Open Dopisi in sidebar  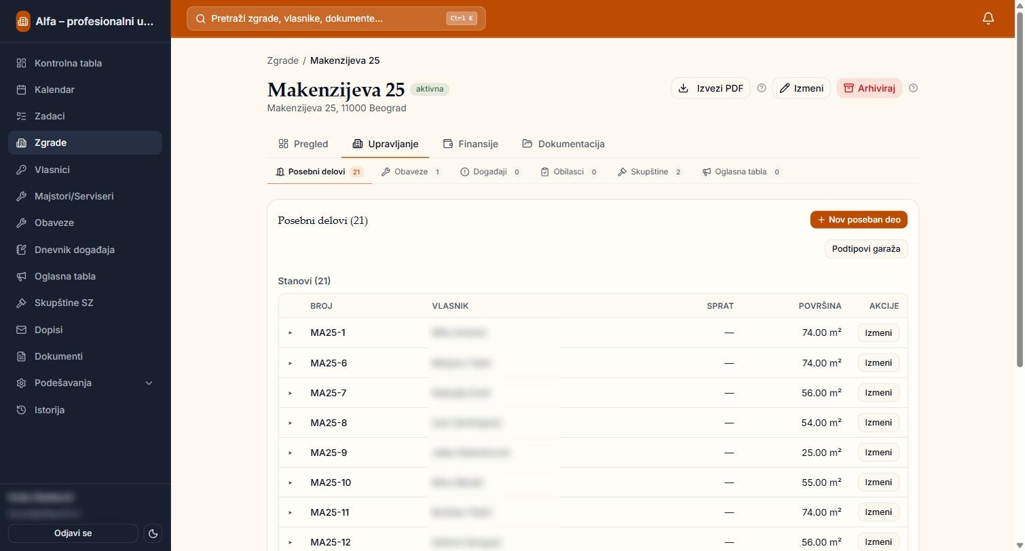tap(85, 330)
